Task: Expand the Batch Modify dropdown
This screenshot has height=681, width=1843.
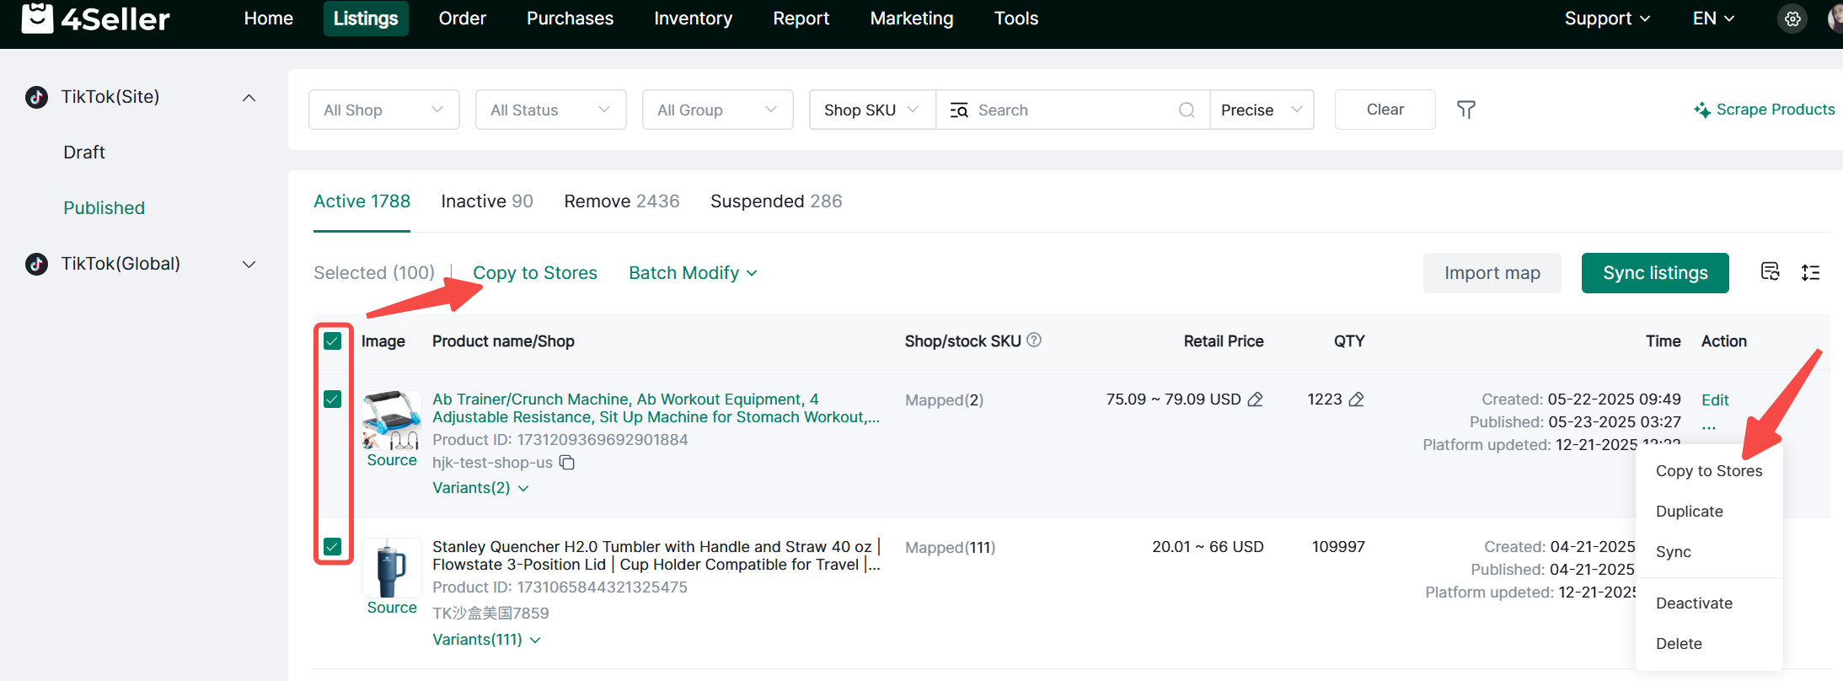Action: pos(693,273)
